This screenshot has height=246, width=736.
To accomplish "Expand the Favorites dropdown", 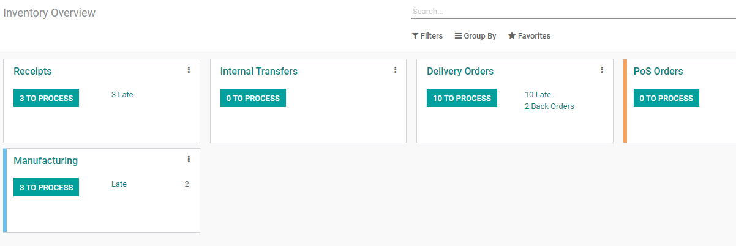I will pos(529,36).
